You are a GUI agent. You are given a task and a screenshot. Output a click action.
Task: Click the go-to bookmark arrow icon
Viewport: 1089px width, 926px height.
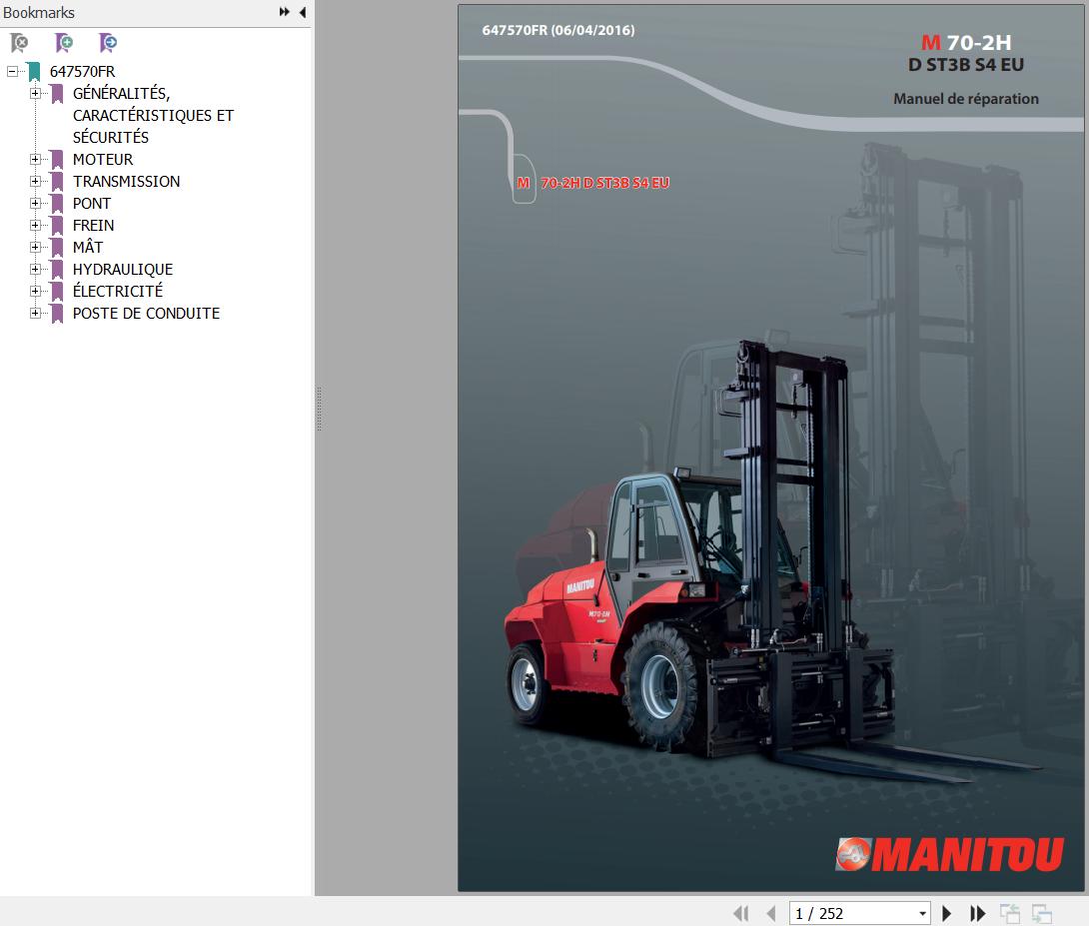coord(108,43)
